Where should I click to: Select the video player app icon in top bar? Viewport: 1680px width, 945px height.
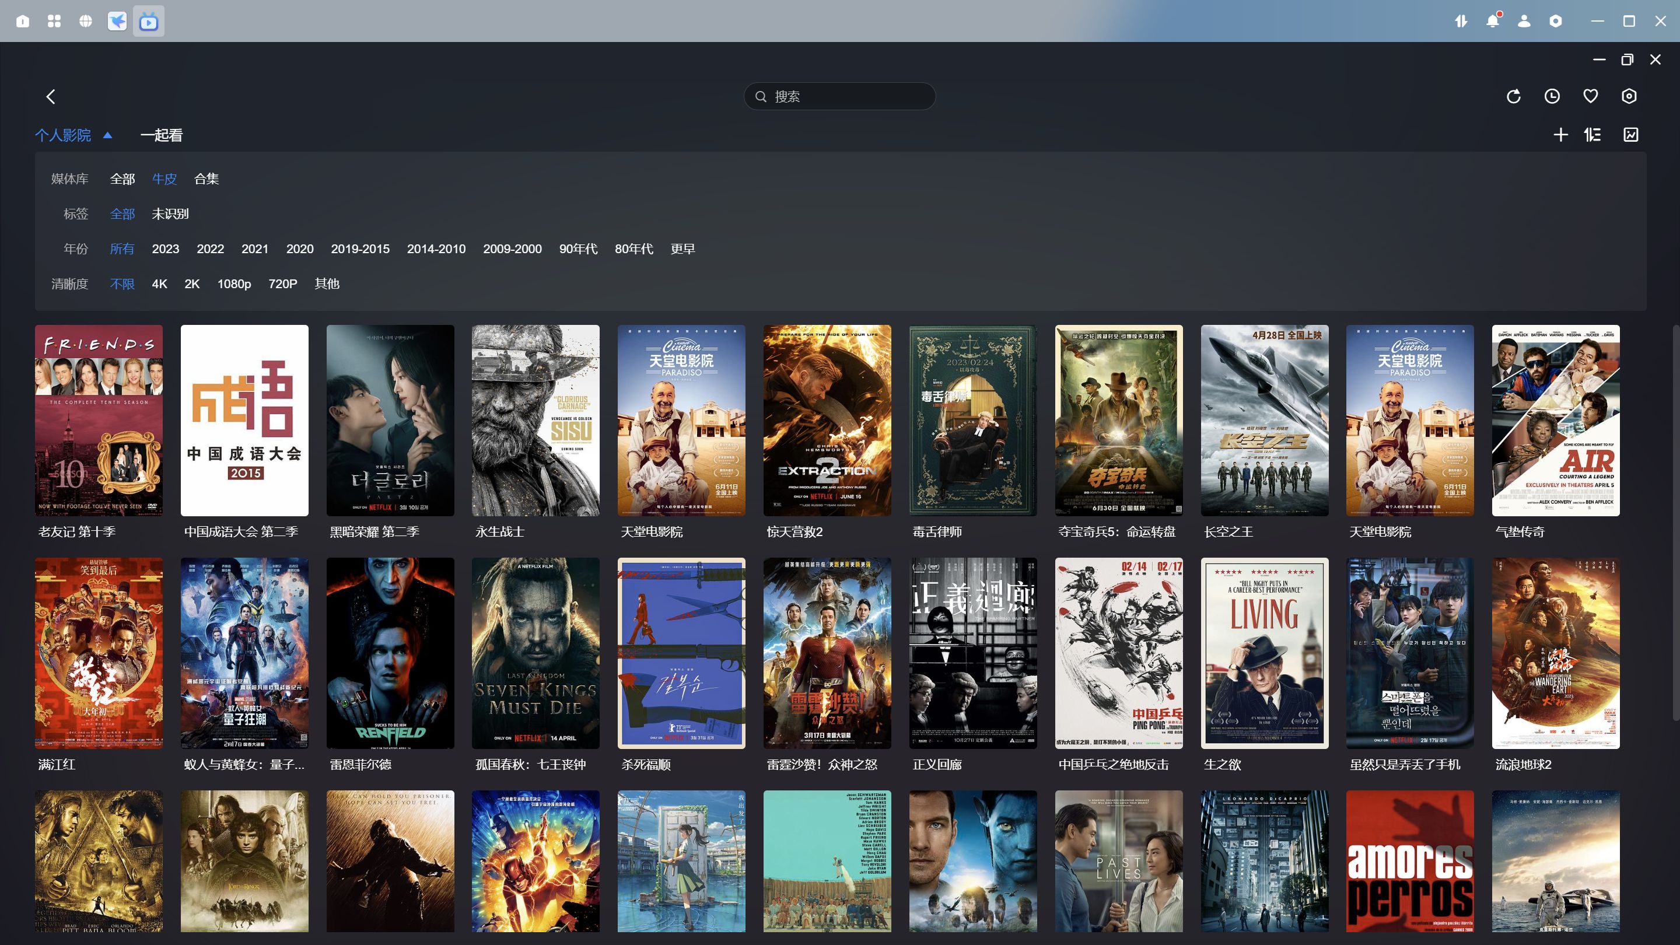pyautogui.click(x=149, y=21)
